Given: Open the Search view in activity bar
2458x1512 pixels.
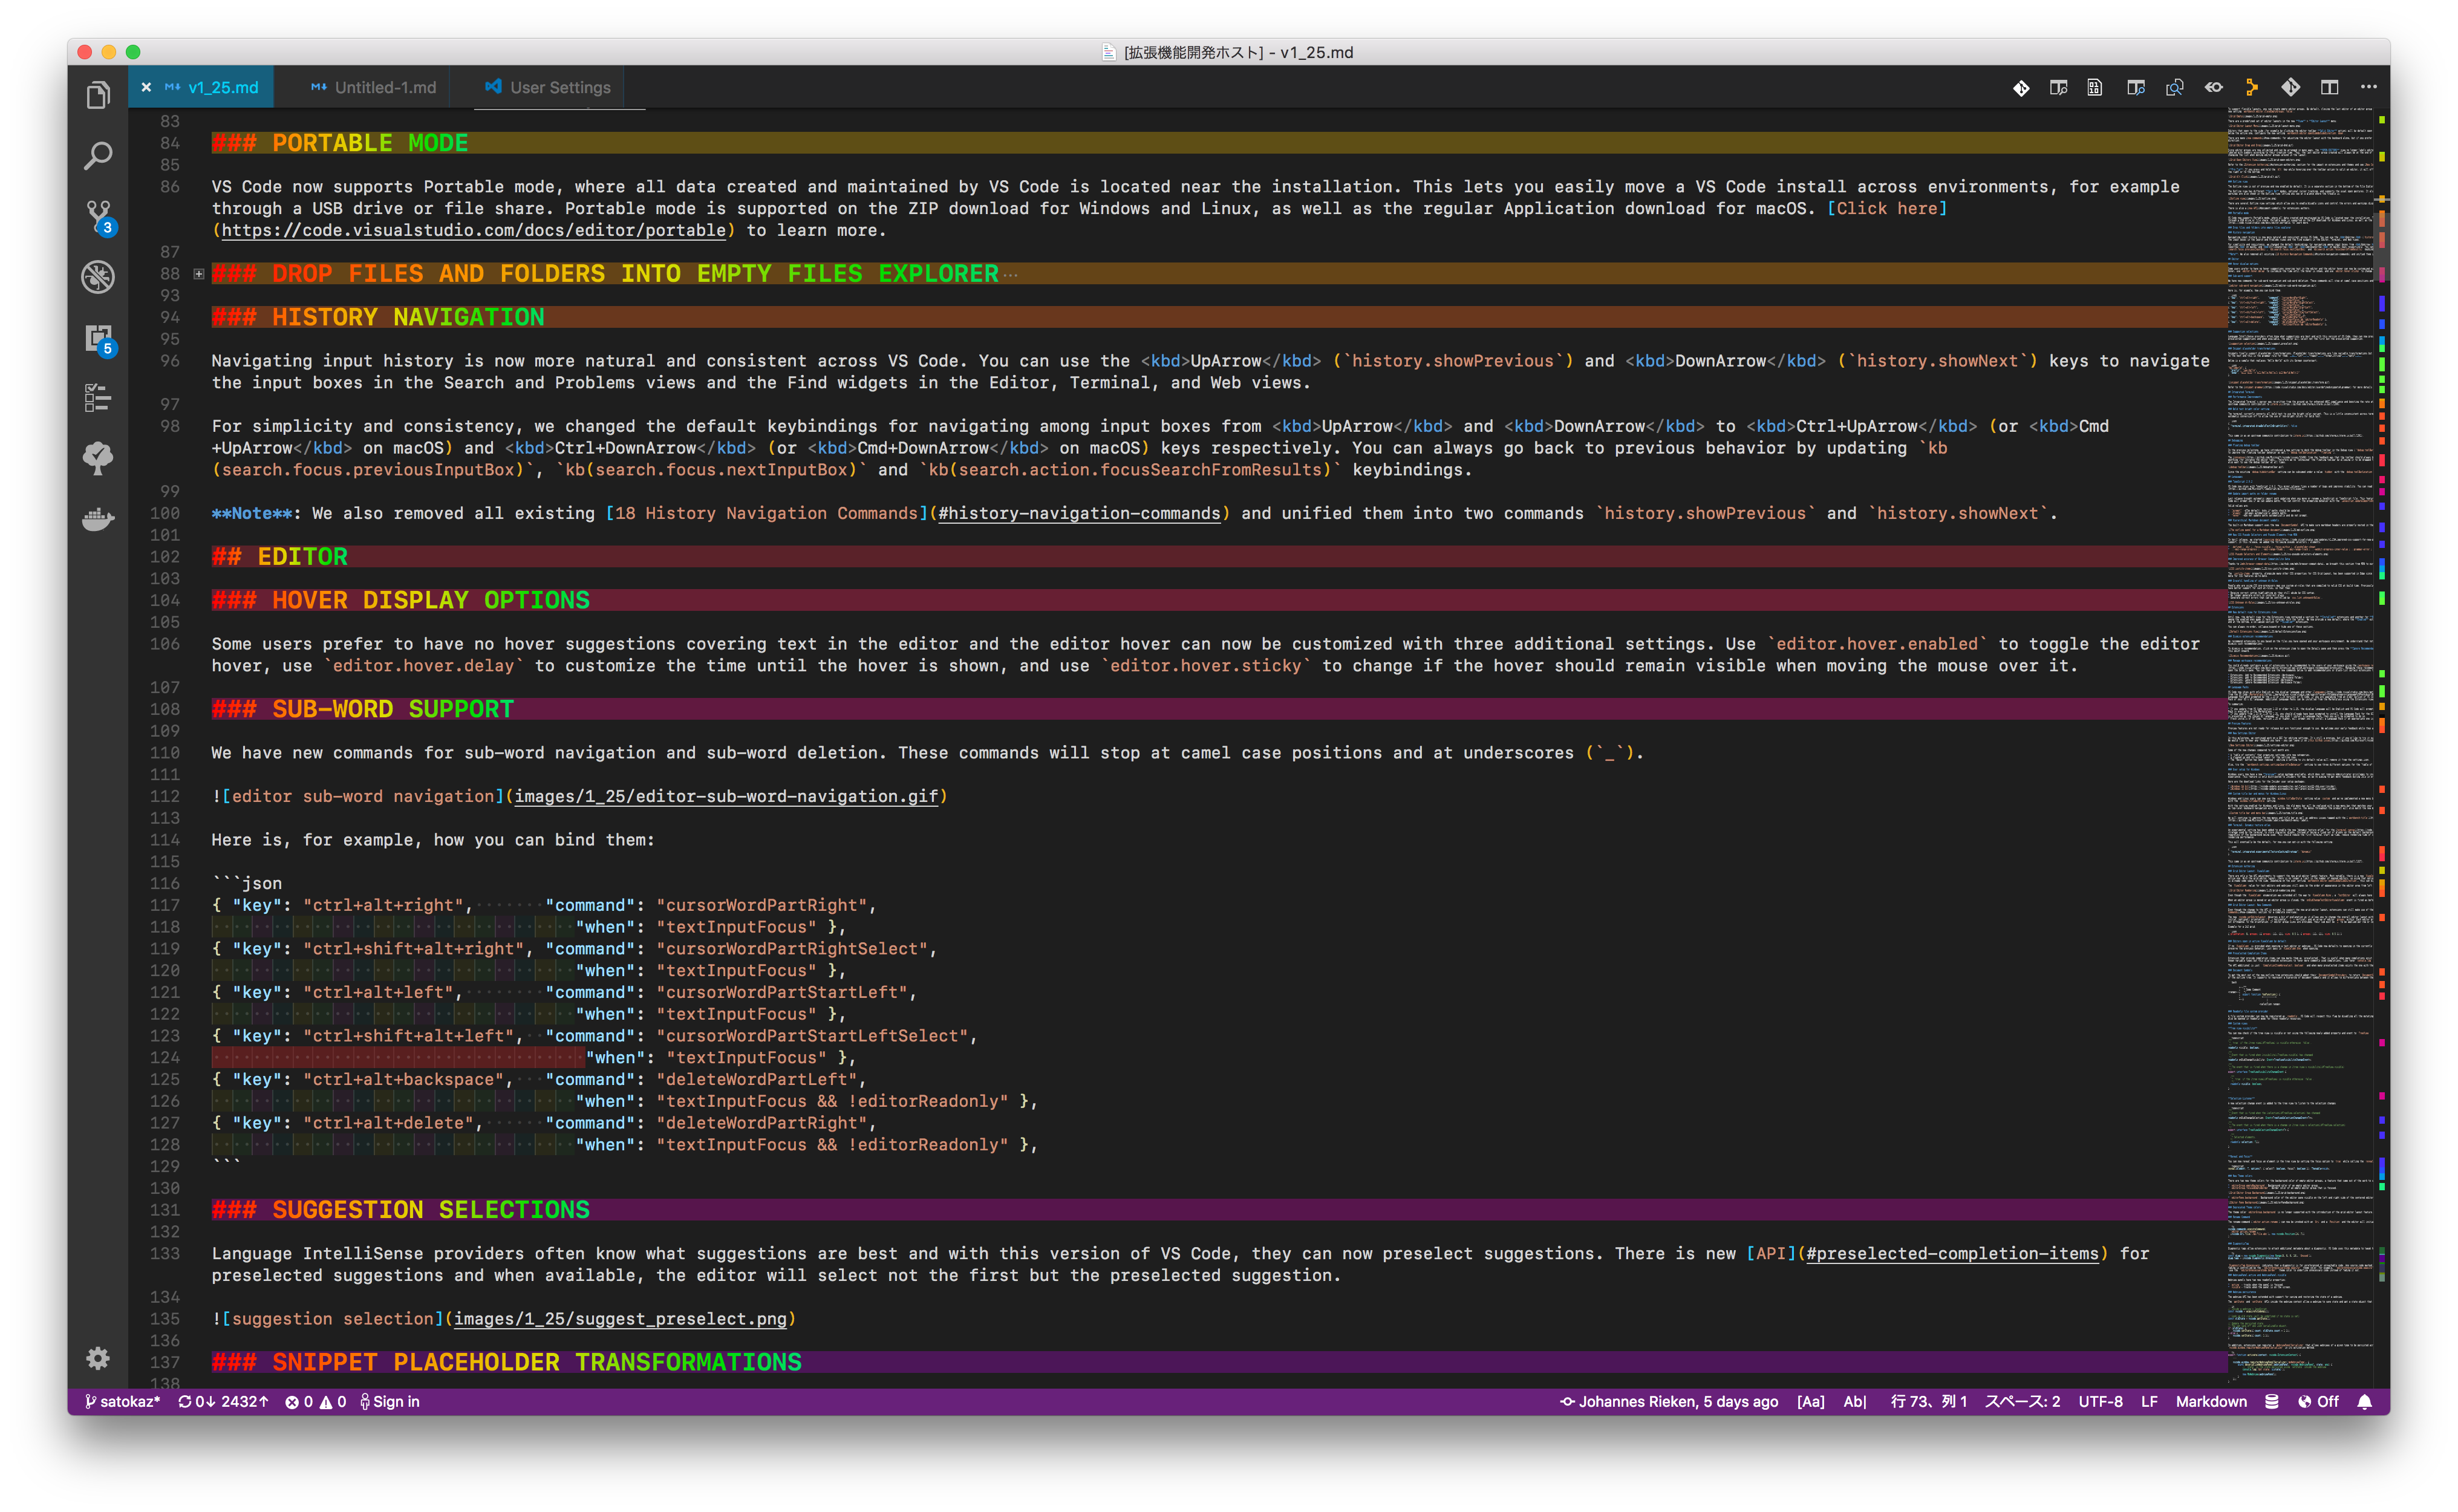Looking at the screenshot, I should pyautogui.click(x=97, y=156).
